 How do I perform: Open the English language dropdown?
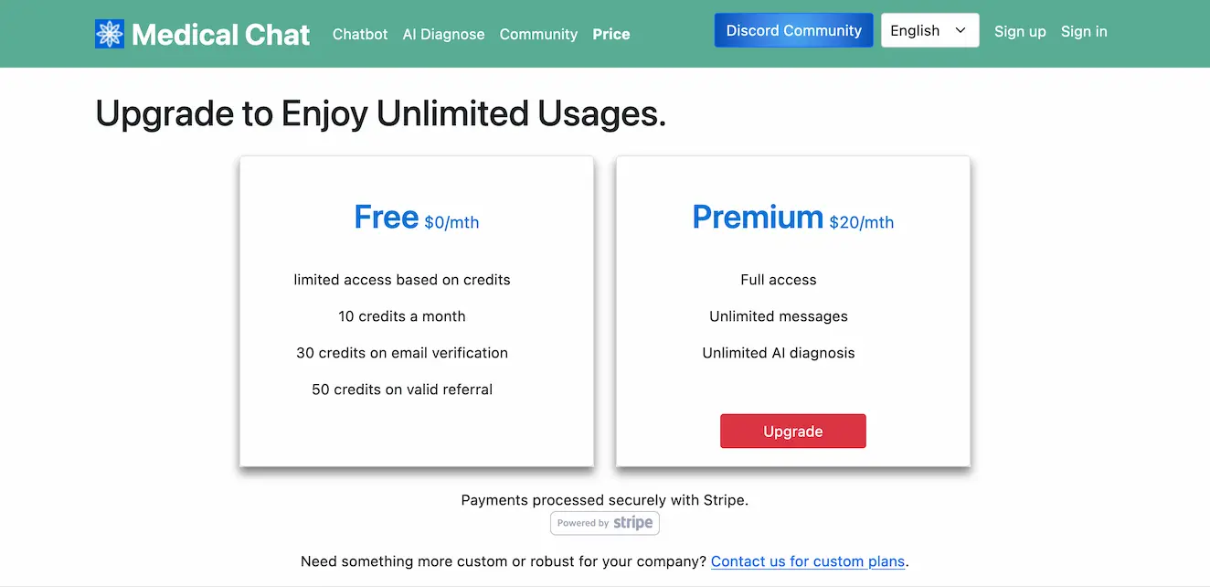pos(929,30)
